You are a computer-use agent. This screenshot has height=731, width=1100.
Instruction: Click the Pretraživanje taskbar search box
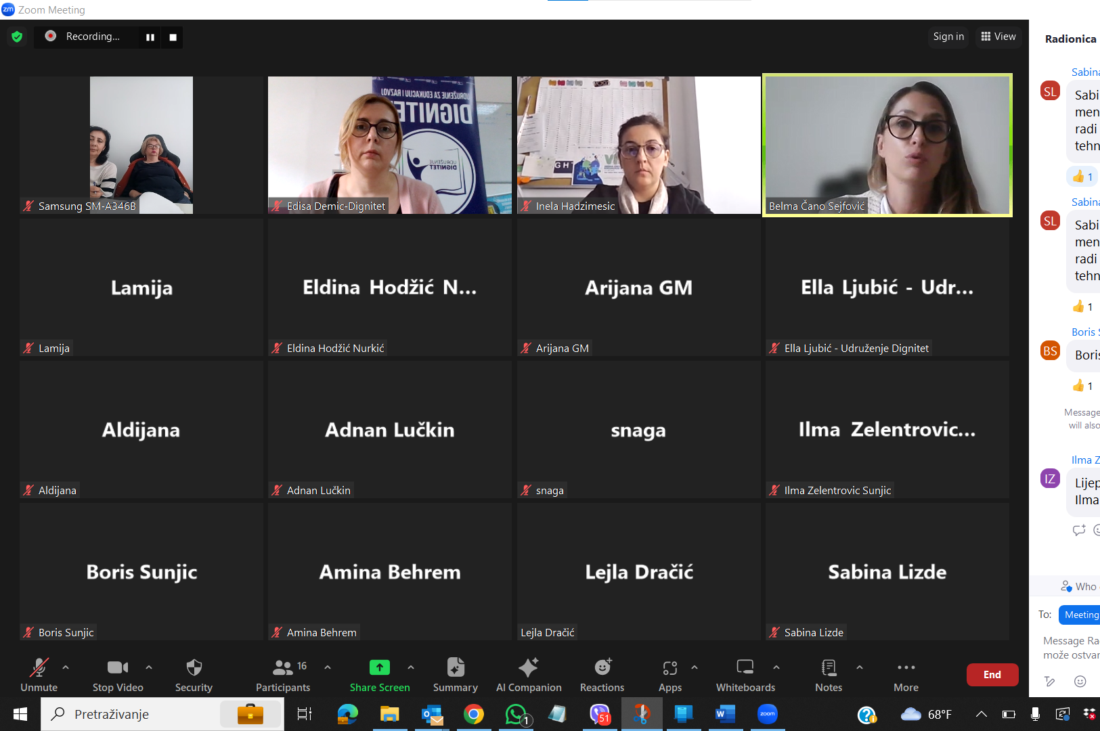162,714
